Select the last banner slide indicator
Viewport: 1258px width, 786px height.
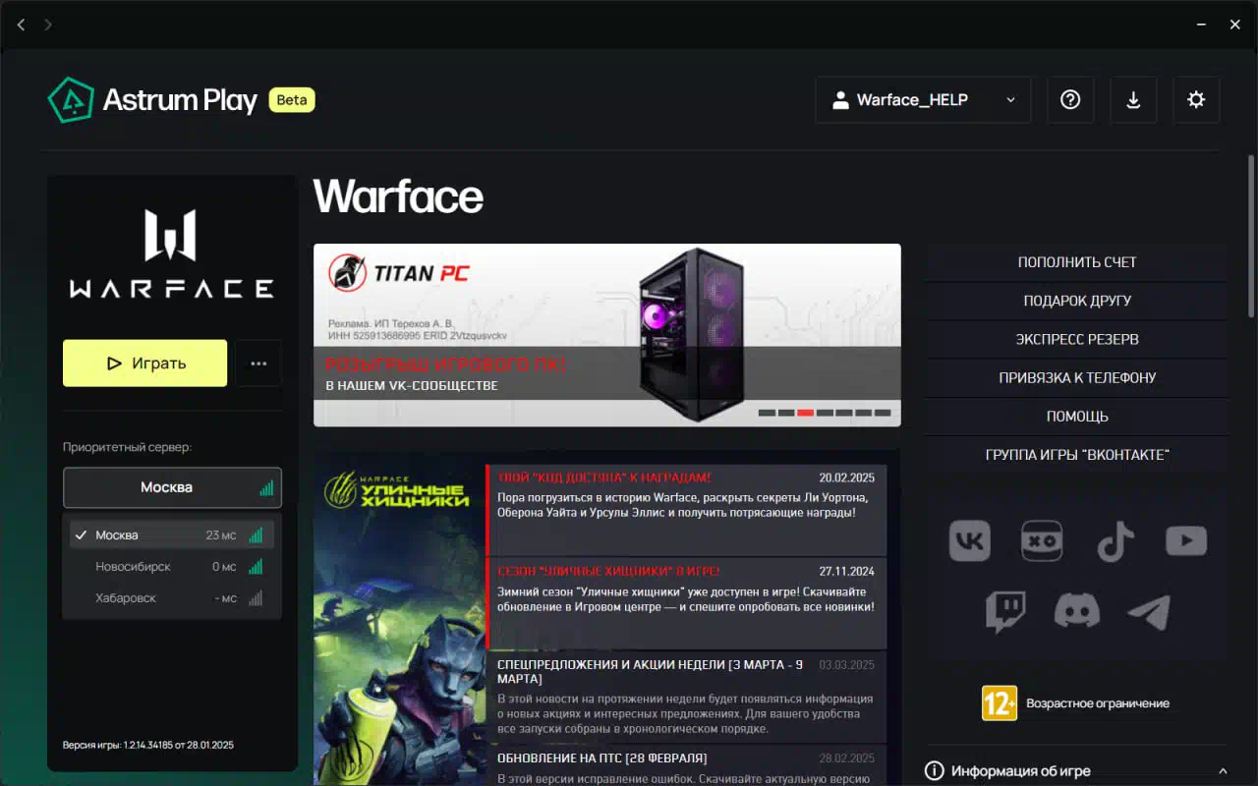coord(883,413)
